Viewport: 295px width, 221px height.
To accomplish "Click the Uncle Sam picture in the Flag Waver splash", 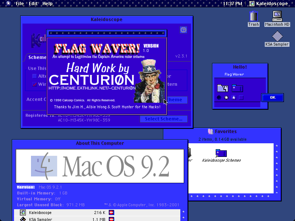I will (x=149, y=81).
